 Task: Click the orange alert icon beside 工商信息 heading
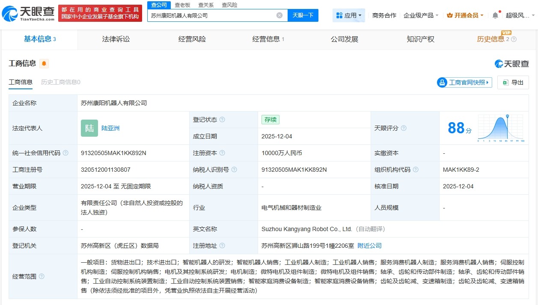(x=44, y=63)
